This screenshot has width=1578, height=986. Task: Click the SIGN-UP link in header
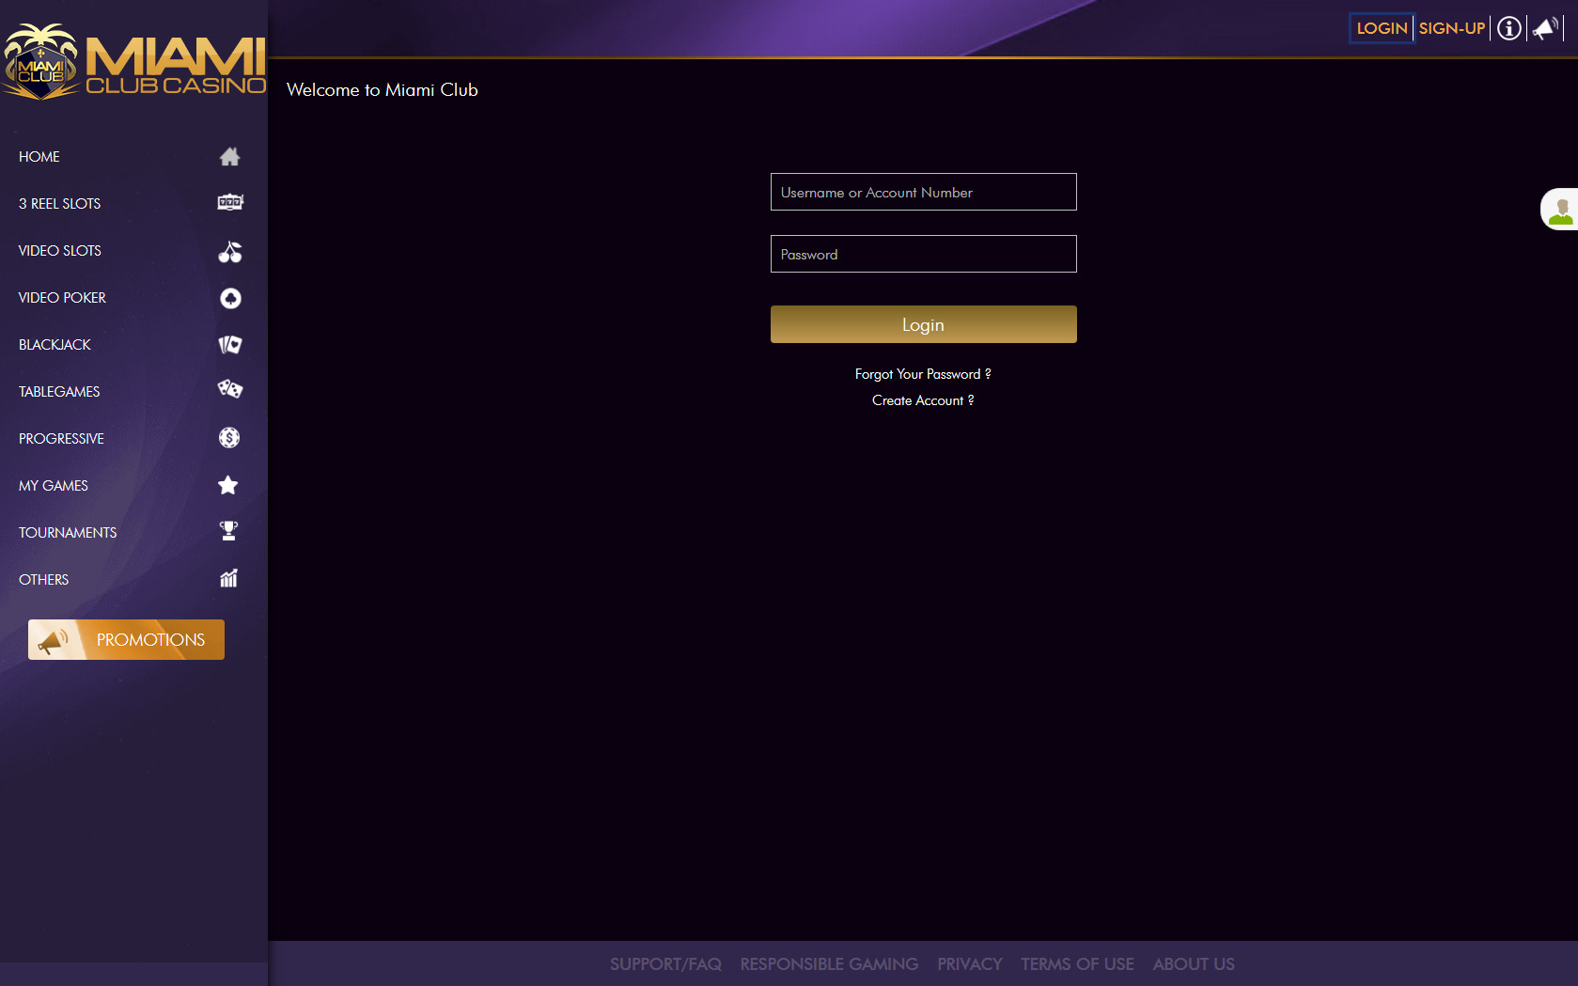coord(1451,28)
